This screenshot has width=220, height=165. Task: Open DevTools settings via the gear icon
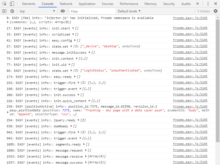[x=216, y=11]
